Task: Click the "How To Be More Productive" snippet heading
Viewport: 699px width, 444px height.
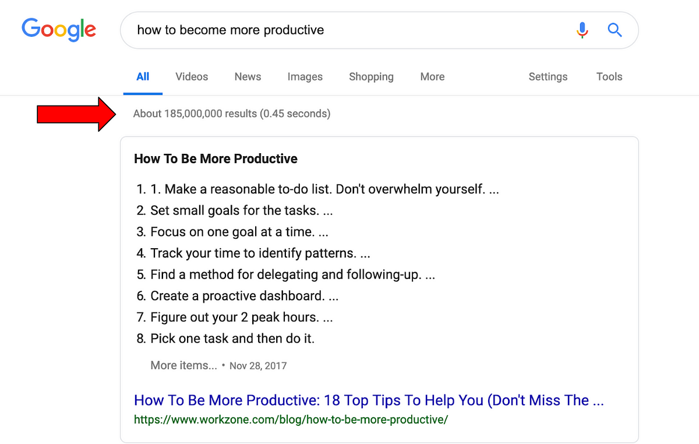Action: click(x=216, y=159)
